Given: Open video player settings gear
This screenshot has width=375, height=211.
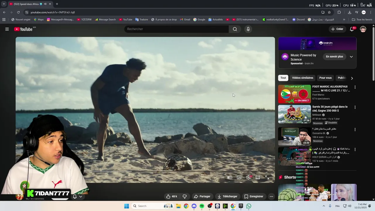Looking at the screenshot, I should (248, 177).
